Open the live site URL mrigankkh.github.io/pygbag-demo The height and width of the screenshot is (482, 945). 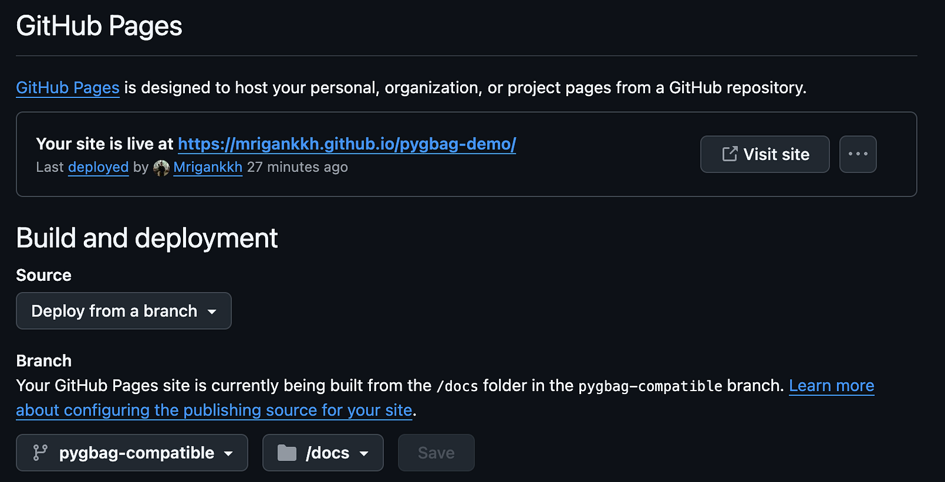(347, 144)
